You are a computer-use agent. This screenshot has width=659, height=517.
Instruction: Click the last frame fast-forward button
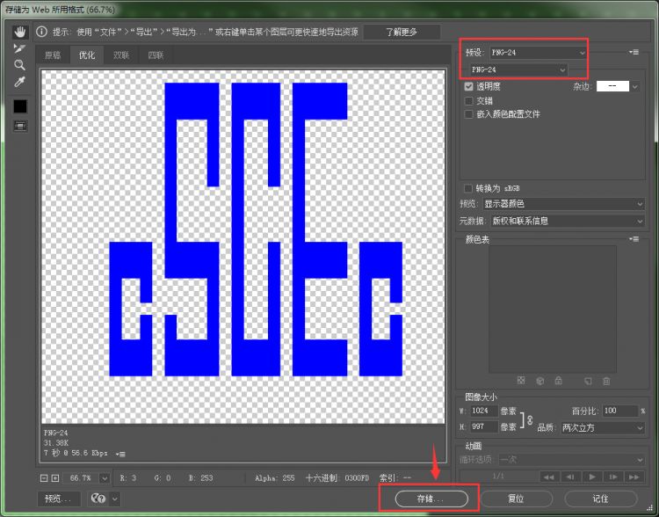[634, 477]
